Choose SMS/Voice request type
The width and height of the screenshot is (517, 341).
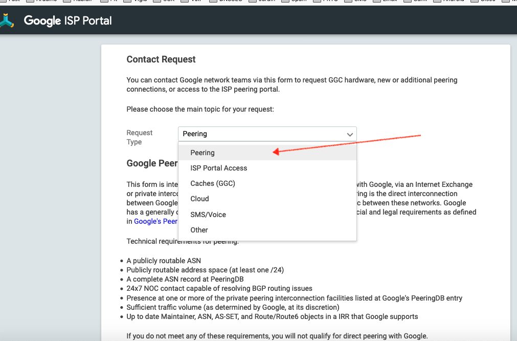pos(267,215)
